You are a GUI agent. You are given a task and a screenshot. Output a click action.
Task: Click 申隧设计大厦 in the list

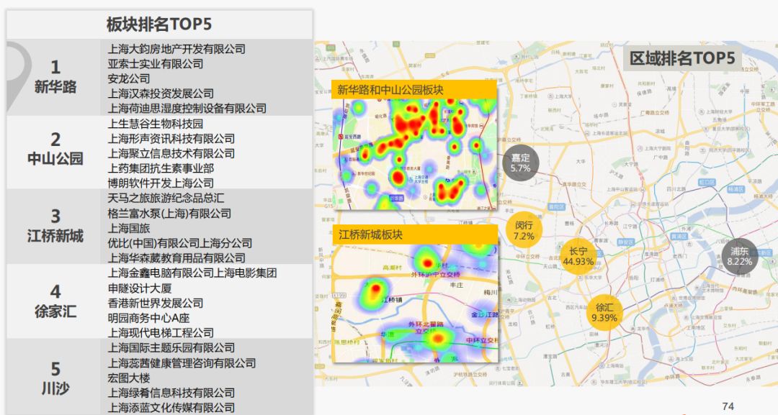click(141, 288)
